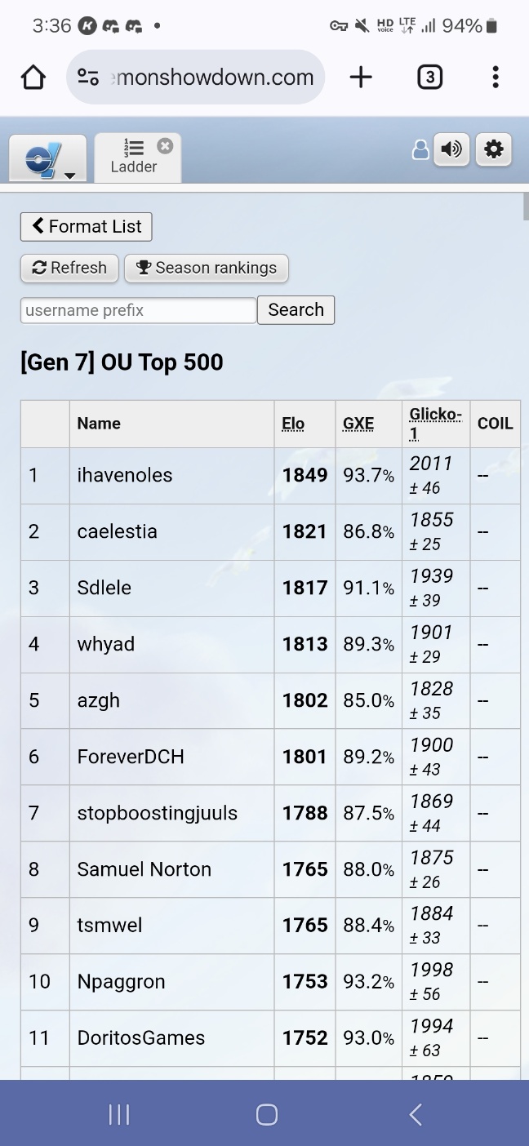Tap the browser home icon
529x1146 pixels.
[33, 78]
